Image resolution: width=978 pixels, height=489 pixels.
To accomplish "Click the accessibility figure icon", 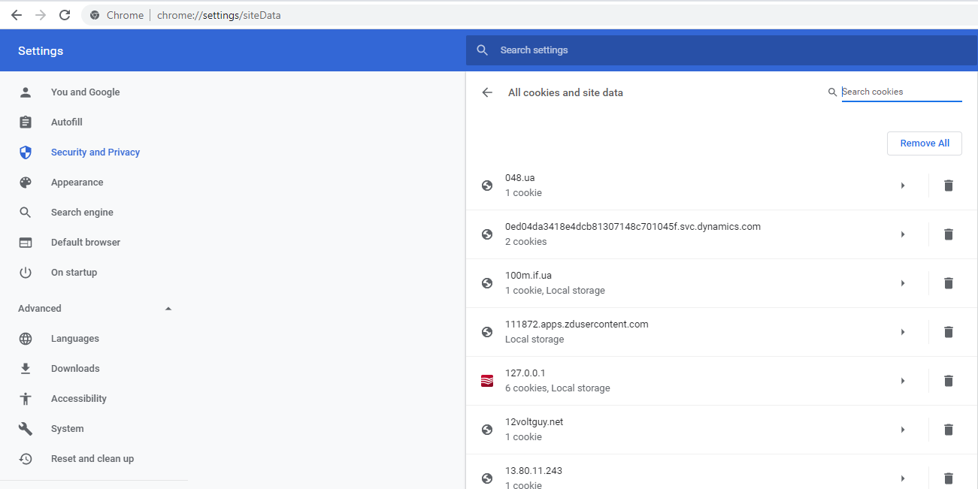I will point(26,399).
